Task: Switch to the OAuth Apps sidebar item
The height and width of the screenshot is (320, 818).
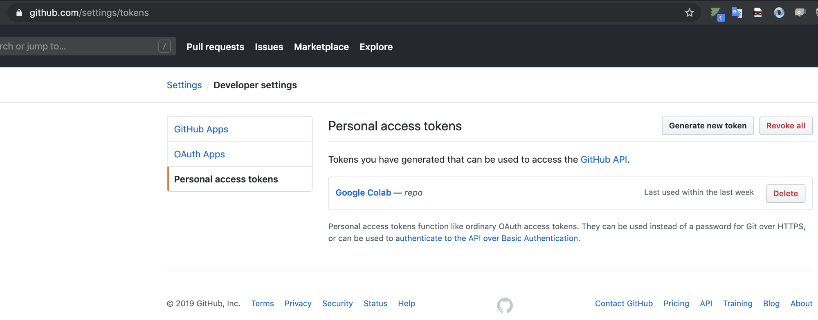Action: pyautogui.click(x=199, y=154)
